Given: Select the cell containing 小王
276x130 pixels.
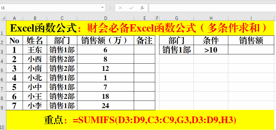Looking at the screenshot, I should point(35,96).
